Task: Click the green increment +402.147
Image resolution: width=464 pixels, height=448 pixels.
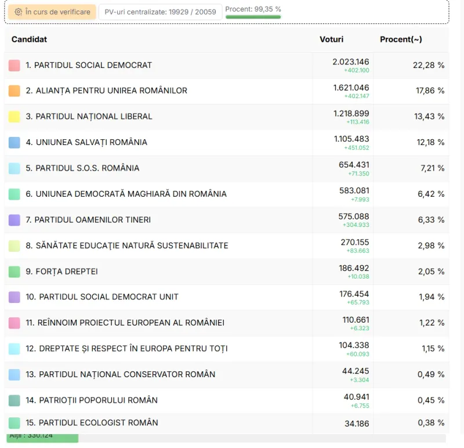Action: (357, 96)
